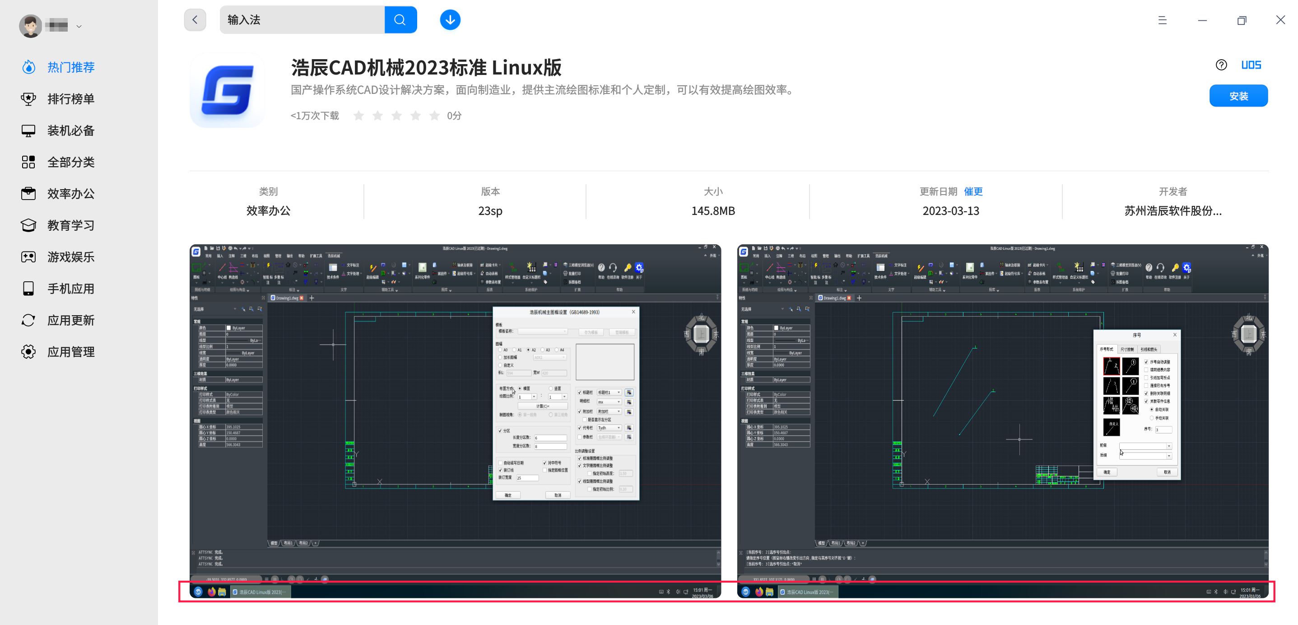Open the 排行榜单 rankings section
1298x625 pixels.
tap(71, 99)
